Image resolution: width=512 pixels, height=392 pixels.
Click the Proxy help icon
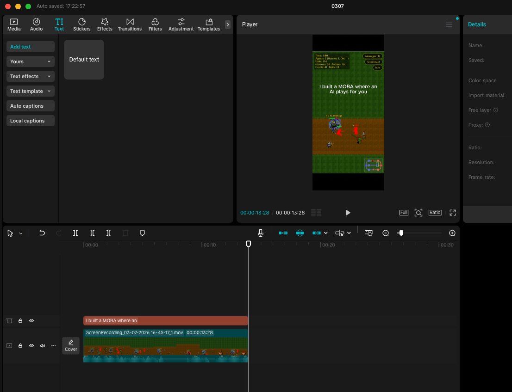(487, 125)
